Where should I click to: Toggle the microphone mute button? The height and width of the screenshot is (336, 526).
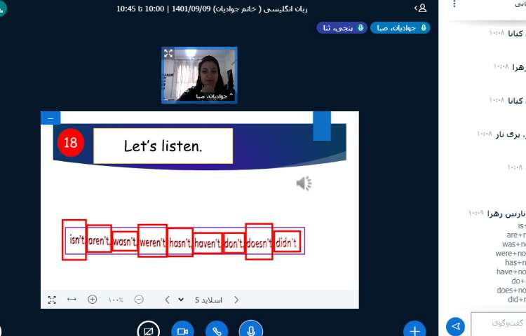251,330
